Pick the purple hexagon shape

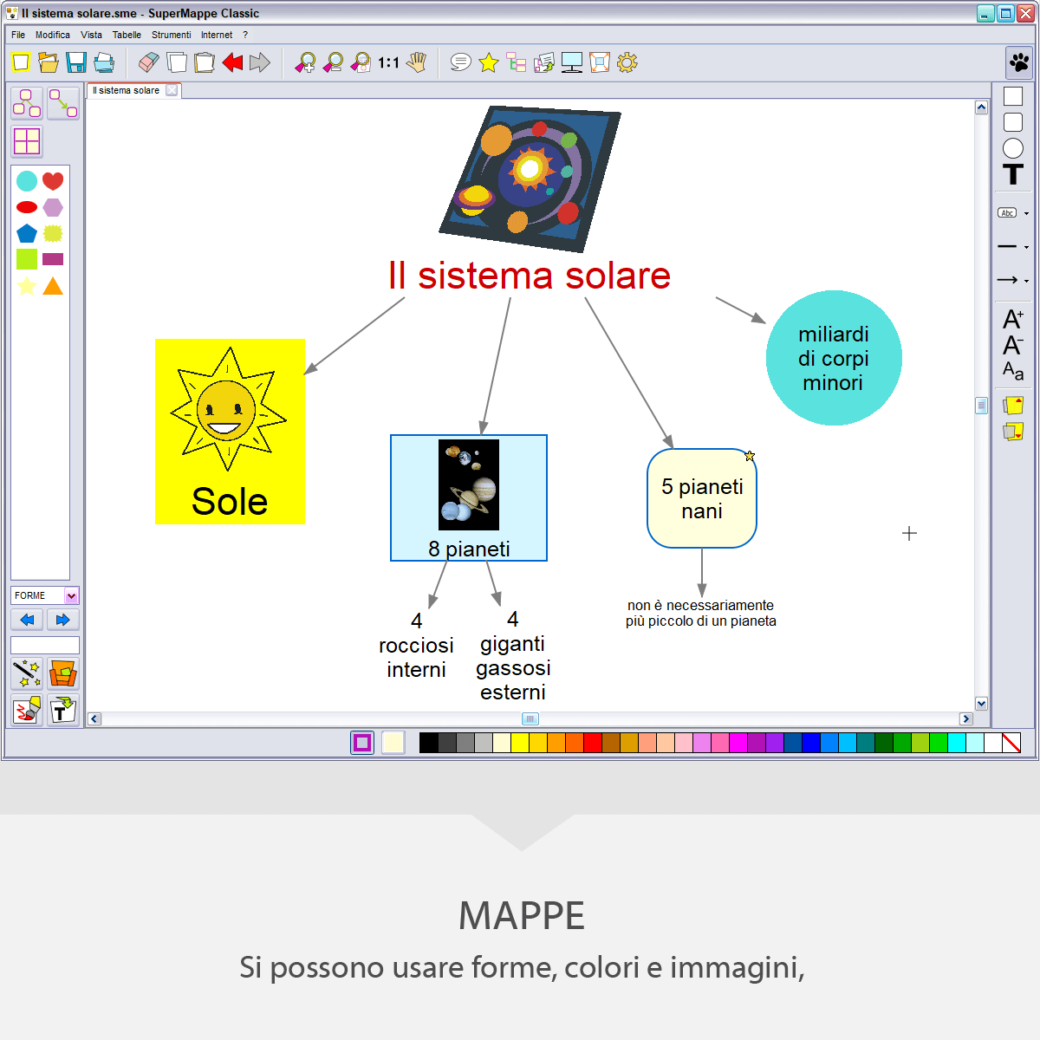53,207
